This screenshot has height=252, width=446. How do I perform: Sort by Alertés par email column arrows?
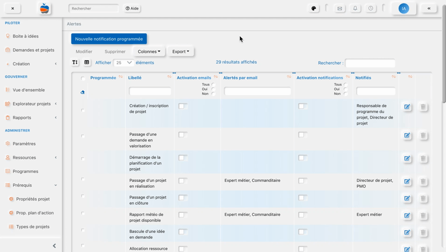[x=289, y=77]
